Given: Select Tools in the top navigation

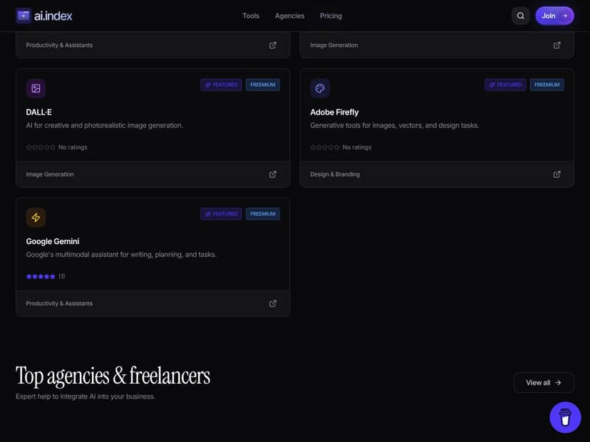Looking at the screenshot, I should tap(250, 15).
